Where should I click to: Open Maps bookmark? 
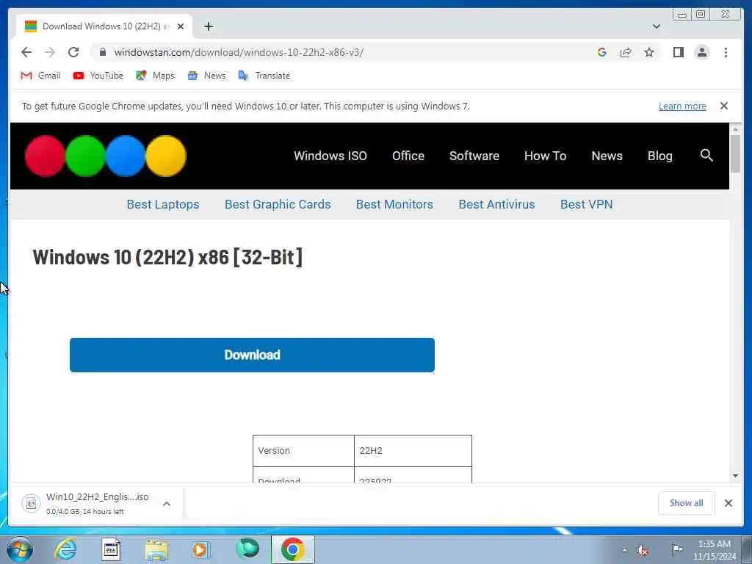coord(155,76)
